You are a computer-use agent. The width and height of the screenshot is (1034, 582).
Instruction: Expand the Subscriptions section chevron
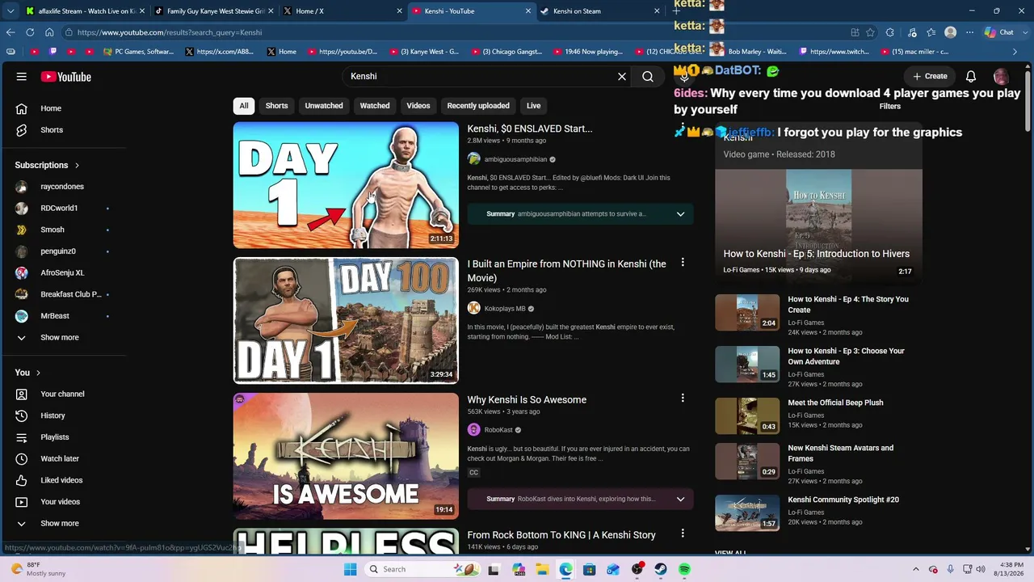tap(78, 165)
